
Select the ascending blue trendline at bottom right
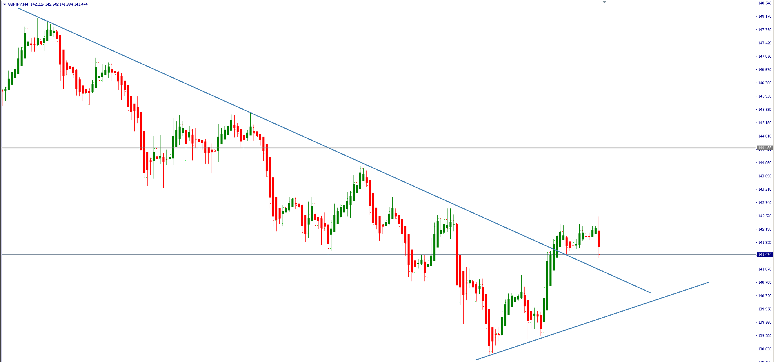click(x=605, y=317)
